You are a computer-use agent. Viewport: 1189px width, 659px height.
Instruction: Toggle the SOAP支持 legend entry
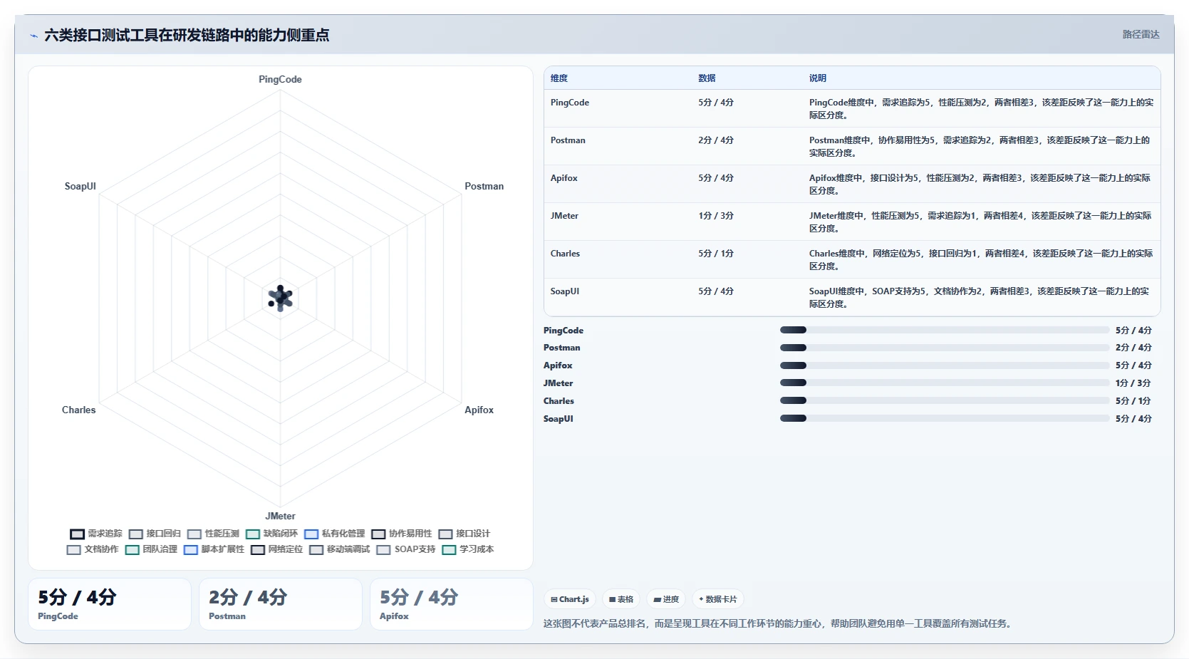(x=406, y=549)
